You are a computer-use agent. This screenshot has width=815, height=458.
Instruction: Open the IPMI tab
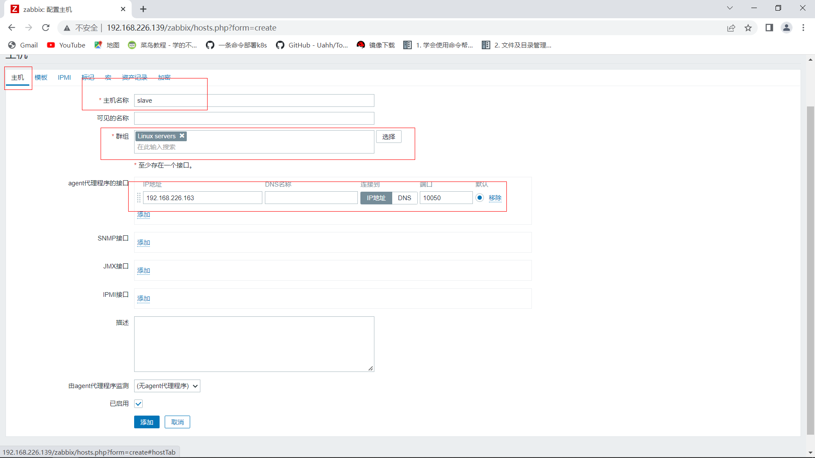pyautogui.click(x=65, y=78)
